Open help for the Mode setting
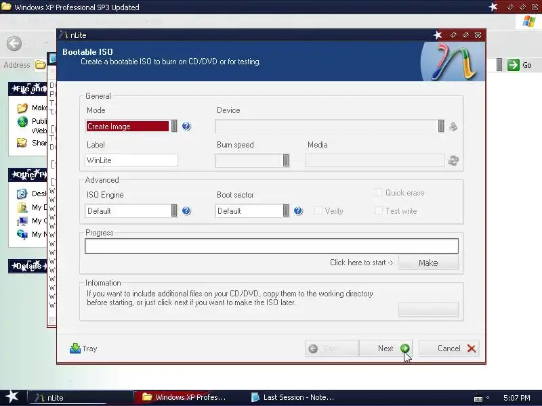This screenshot has width=542, height=406. click(186, 126)
